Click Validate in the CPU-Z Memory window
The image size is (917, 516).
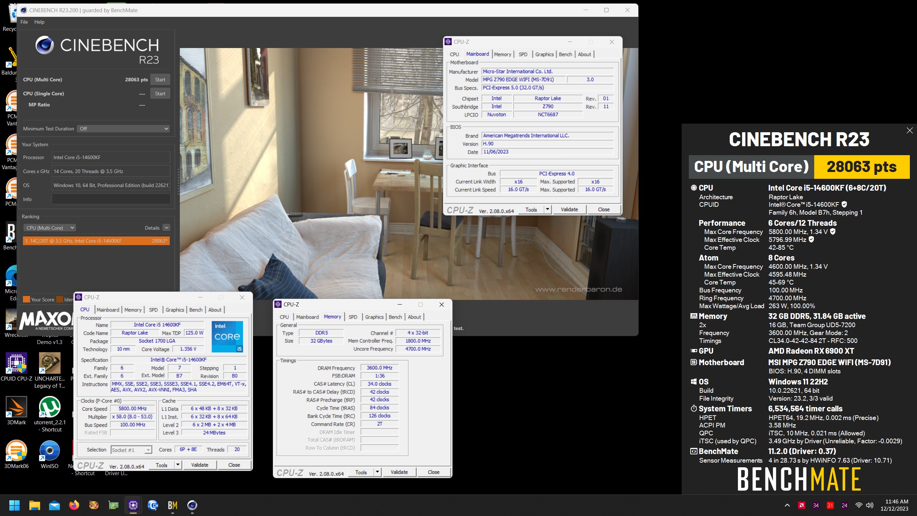click(399, 472)
